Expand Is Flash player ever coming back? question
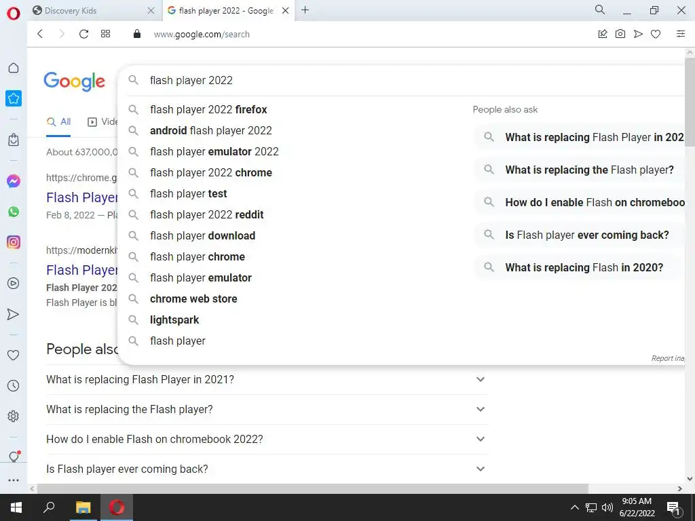Screen dimensions: 695x521 [267, 469]
